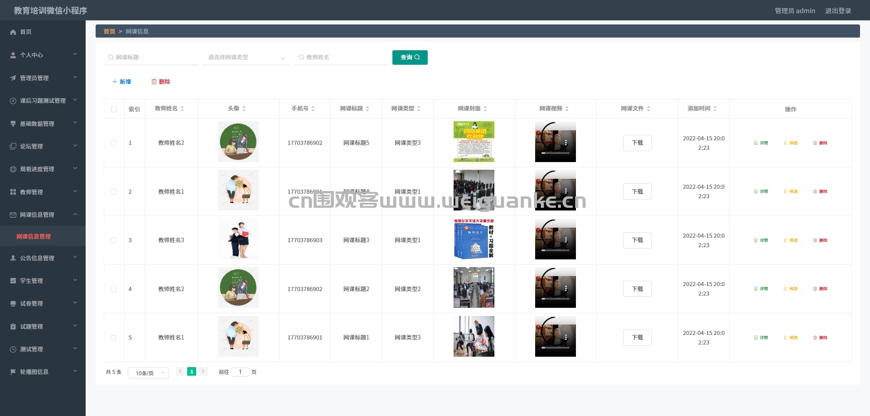Click 详情 for 网课标题5 row
The width and height of the screenshot is (870, 416).
pyautogui.click(x=761, y=143)
